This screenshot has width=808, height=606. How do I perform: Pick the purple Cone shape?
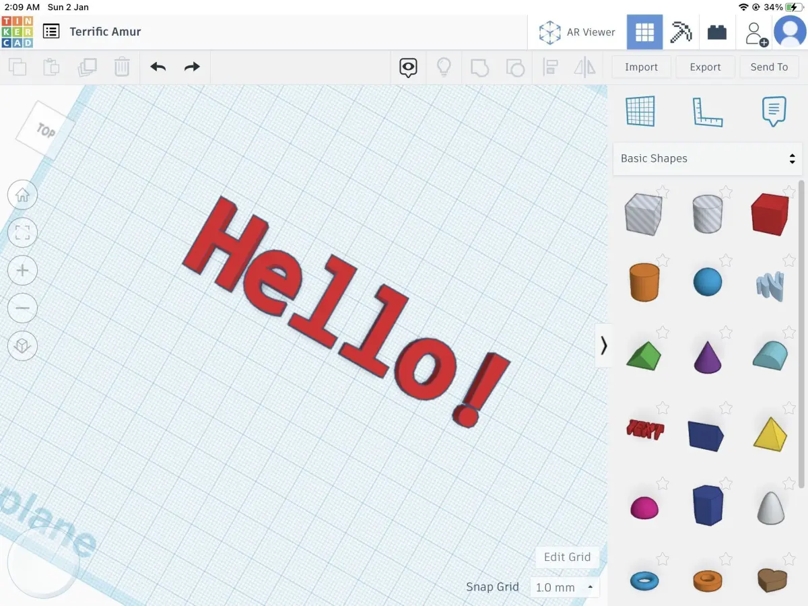point(707,356)
